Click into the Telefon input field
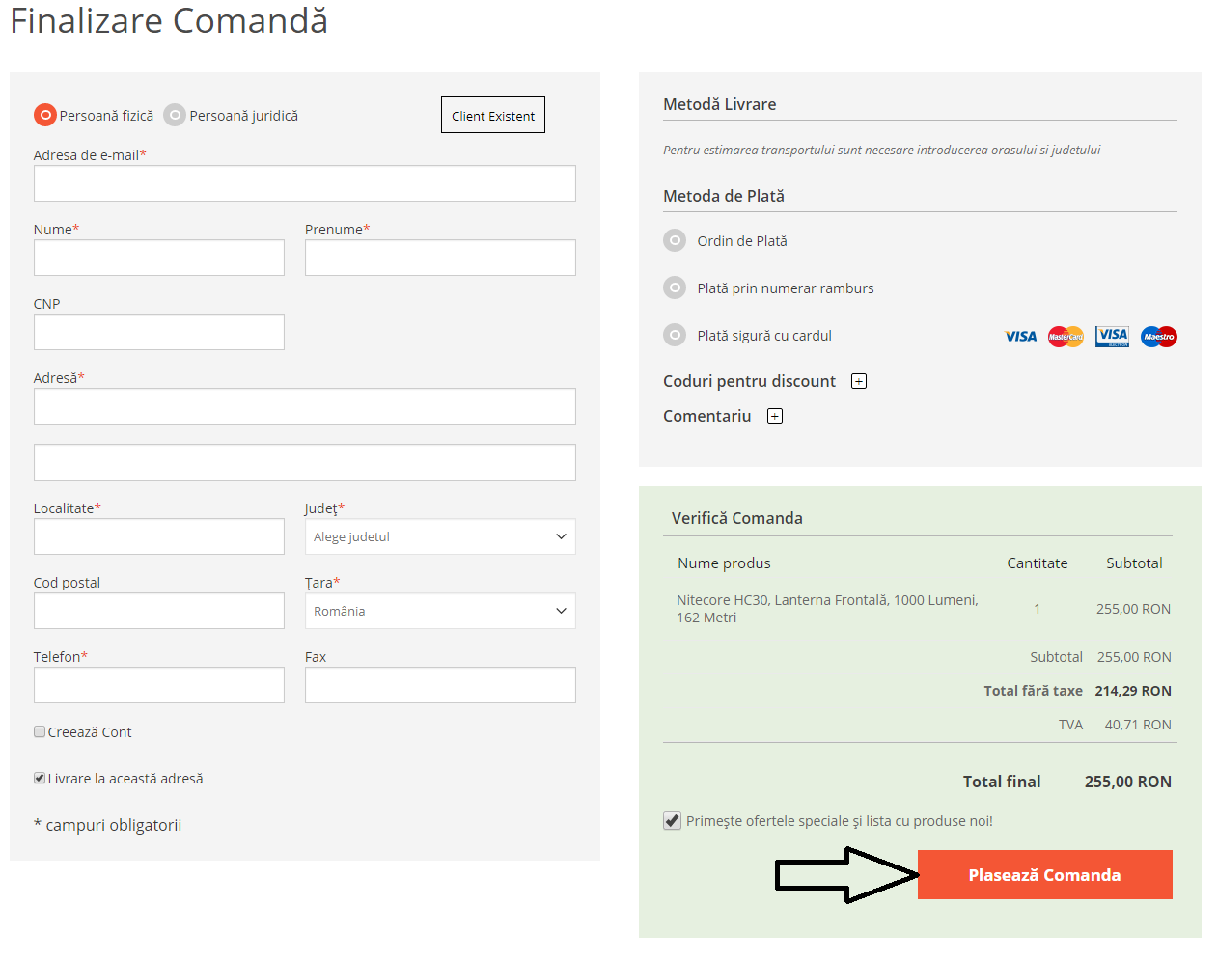This screenshot has width=1218, height=961. [x=158, y=686]
